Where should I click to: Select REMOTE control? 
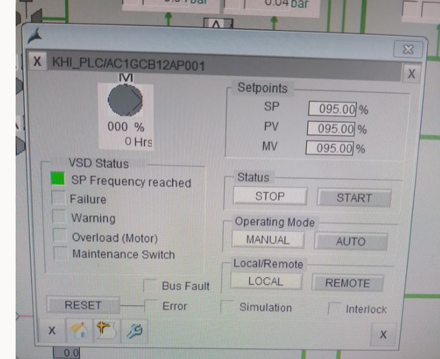point(348,283)
